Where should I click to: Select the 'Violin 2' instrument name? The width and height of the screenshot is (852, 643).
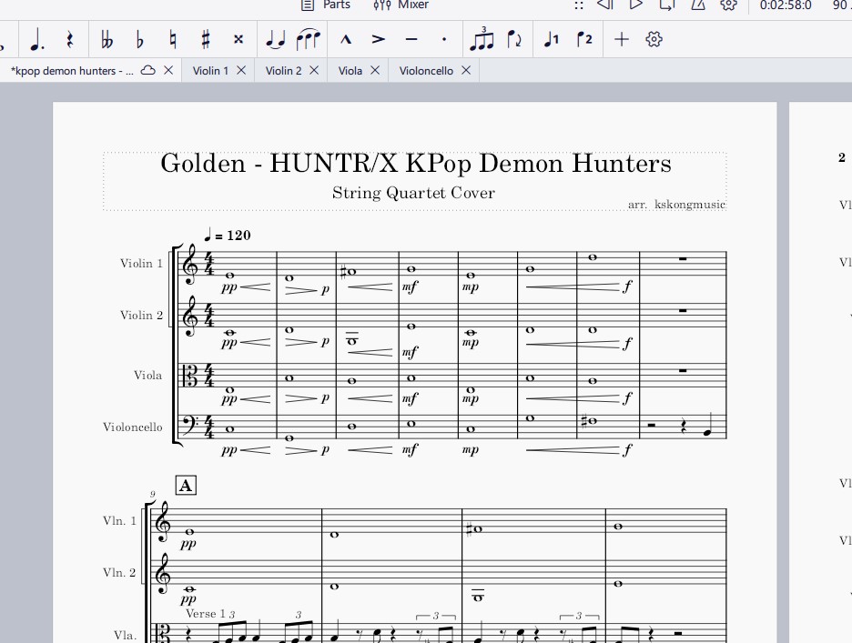141,316
